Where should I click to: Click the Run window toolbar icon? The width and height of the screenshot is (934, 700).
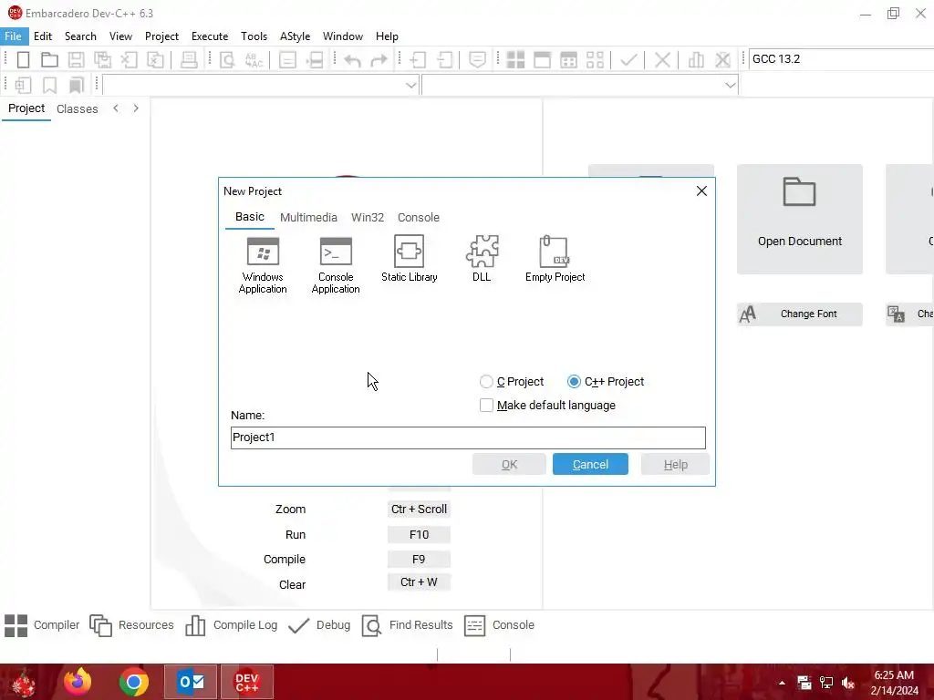542,59
